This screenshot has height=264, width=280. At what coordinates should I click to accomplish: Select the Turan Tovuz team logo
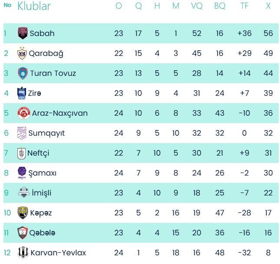[23, 73]
